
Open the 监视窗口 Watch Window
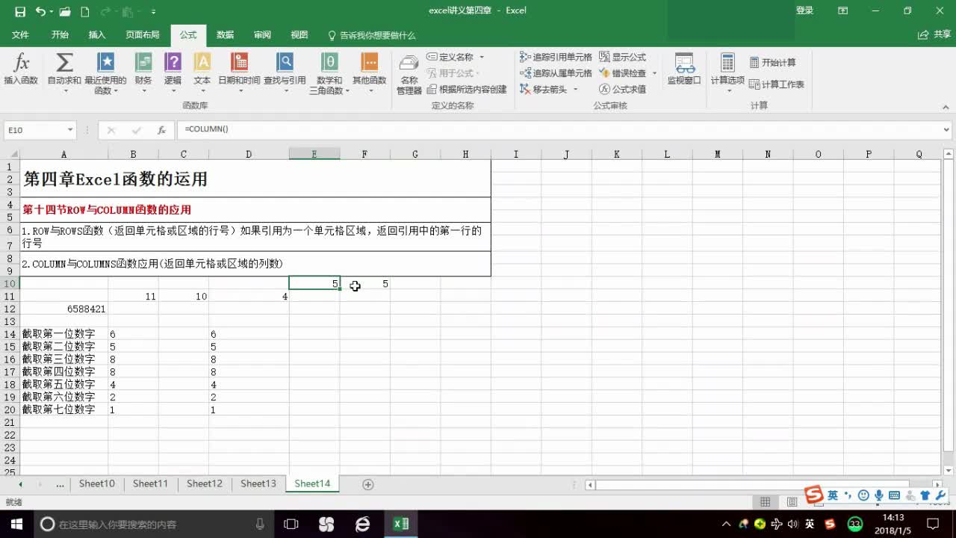[683, 72]
